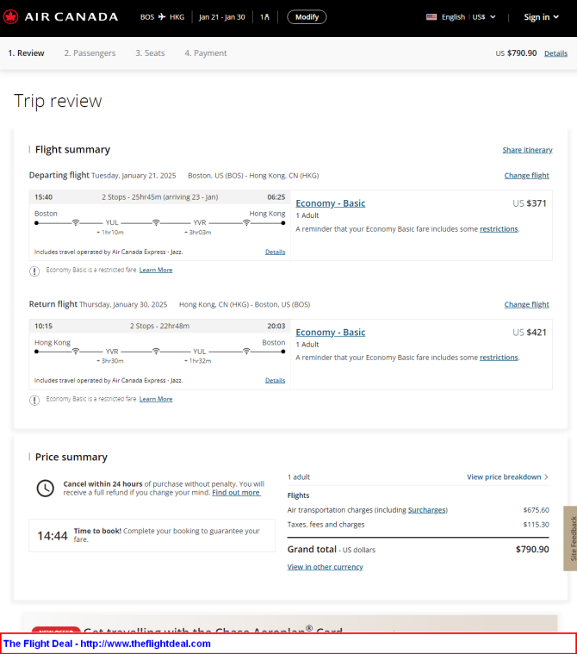The image size is (577, 654).
Task: Click the US $371 departing fare price
Action: 530,203
